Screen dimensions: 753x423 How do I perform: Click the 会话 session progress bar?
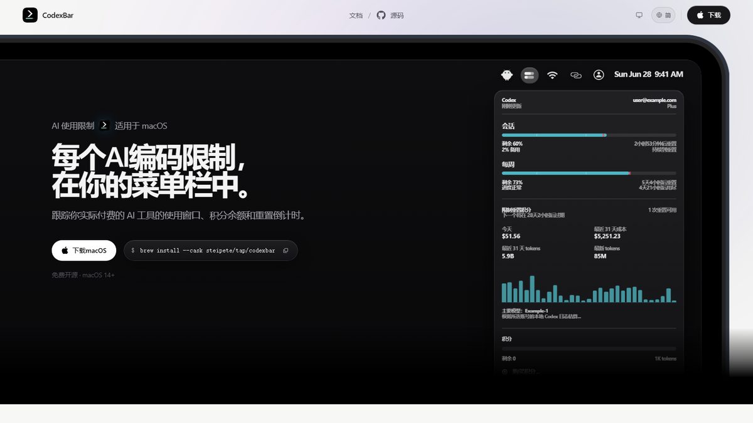[589, 135]
